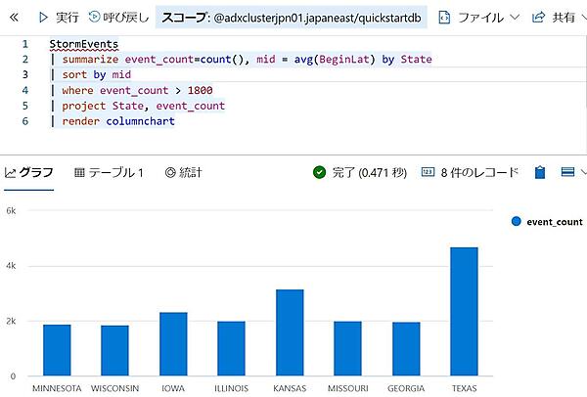Click the records count icon

click(x=428, y=172)
